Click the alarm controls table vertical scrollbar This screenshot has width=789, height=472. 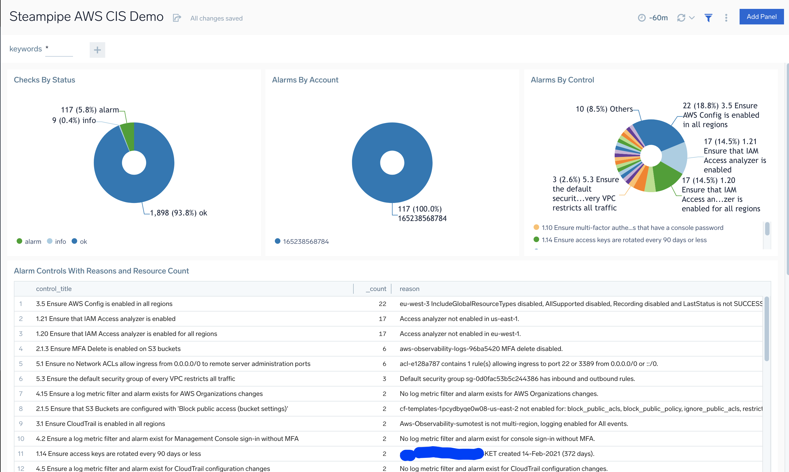pos(767,329)
